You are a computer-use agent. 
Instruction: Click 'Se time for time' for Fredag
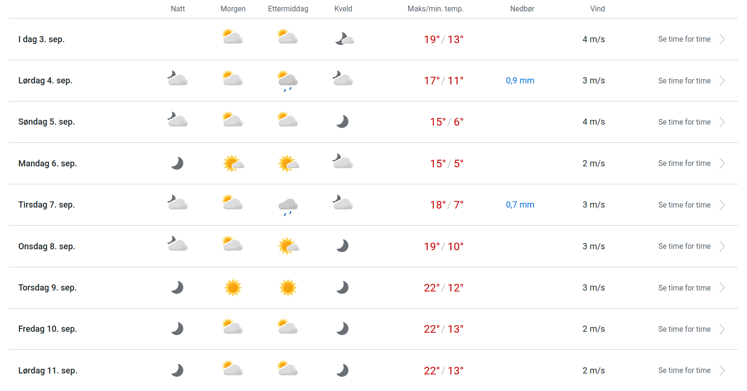coord(684,329)
